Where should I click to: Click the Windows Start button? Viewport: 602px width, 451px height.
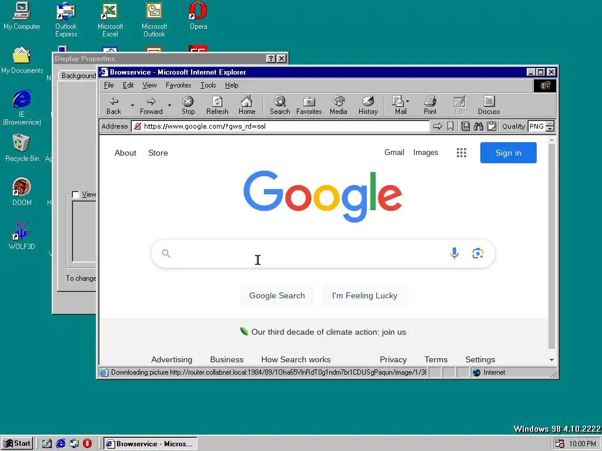(x=17, y=443)
